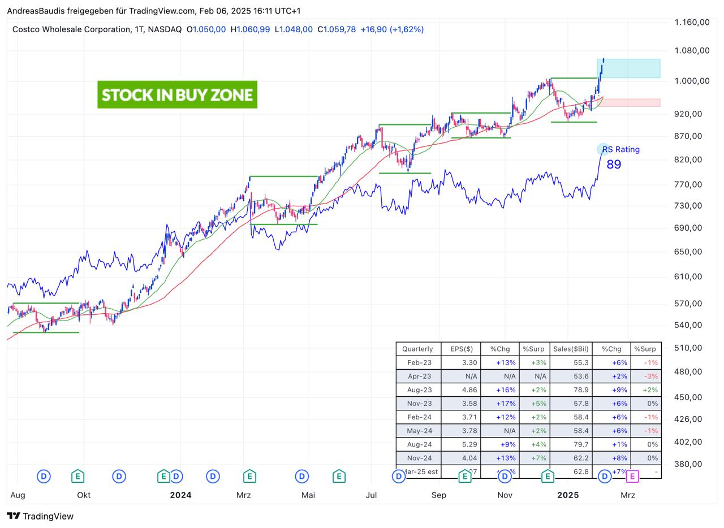
Task: Click the dividend D marker above Nov
Action: point(505,477)
